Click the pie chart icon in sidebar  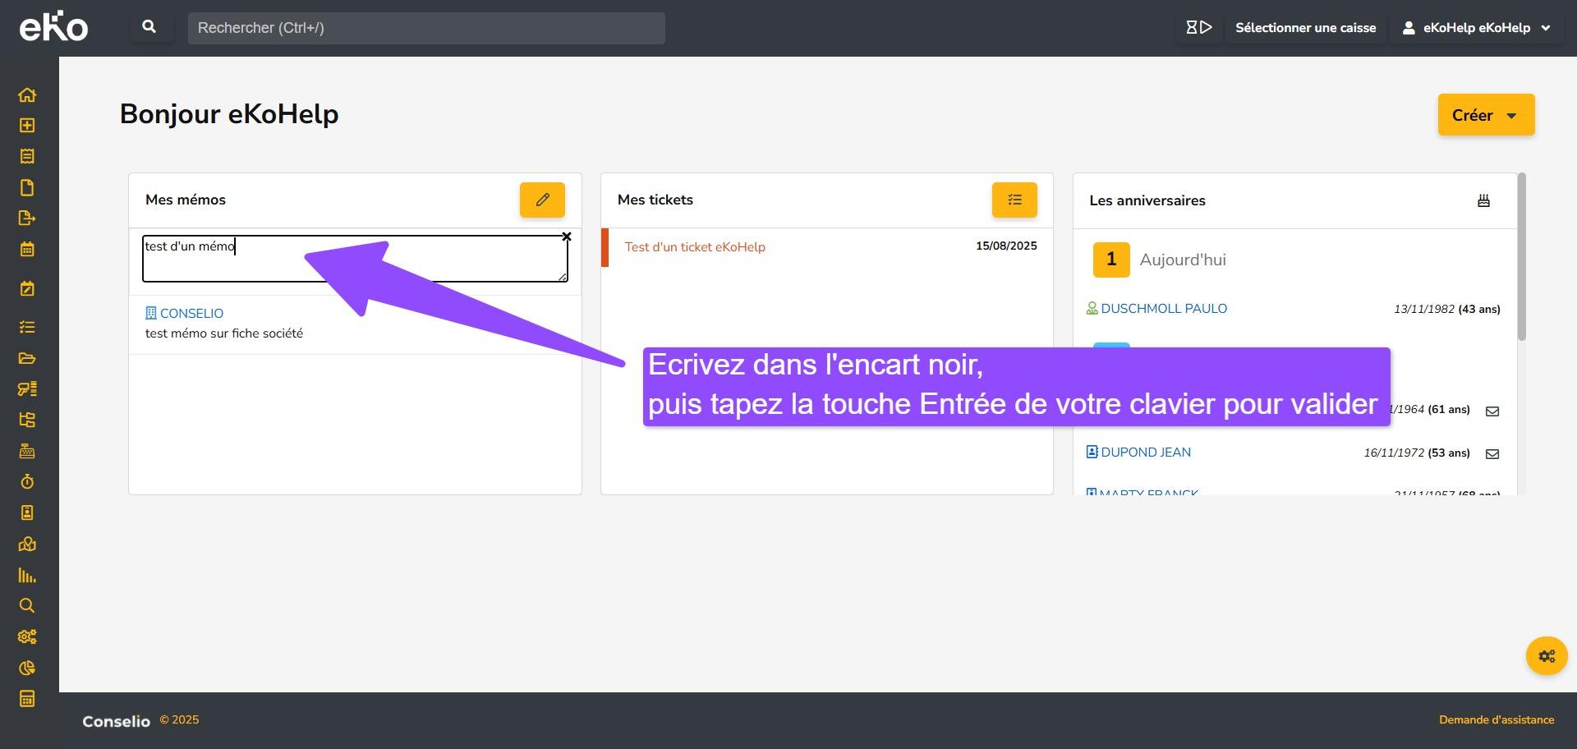click(x=27, y=668)
